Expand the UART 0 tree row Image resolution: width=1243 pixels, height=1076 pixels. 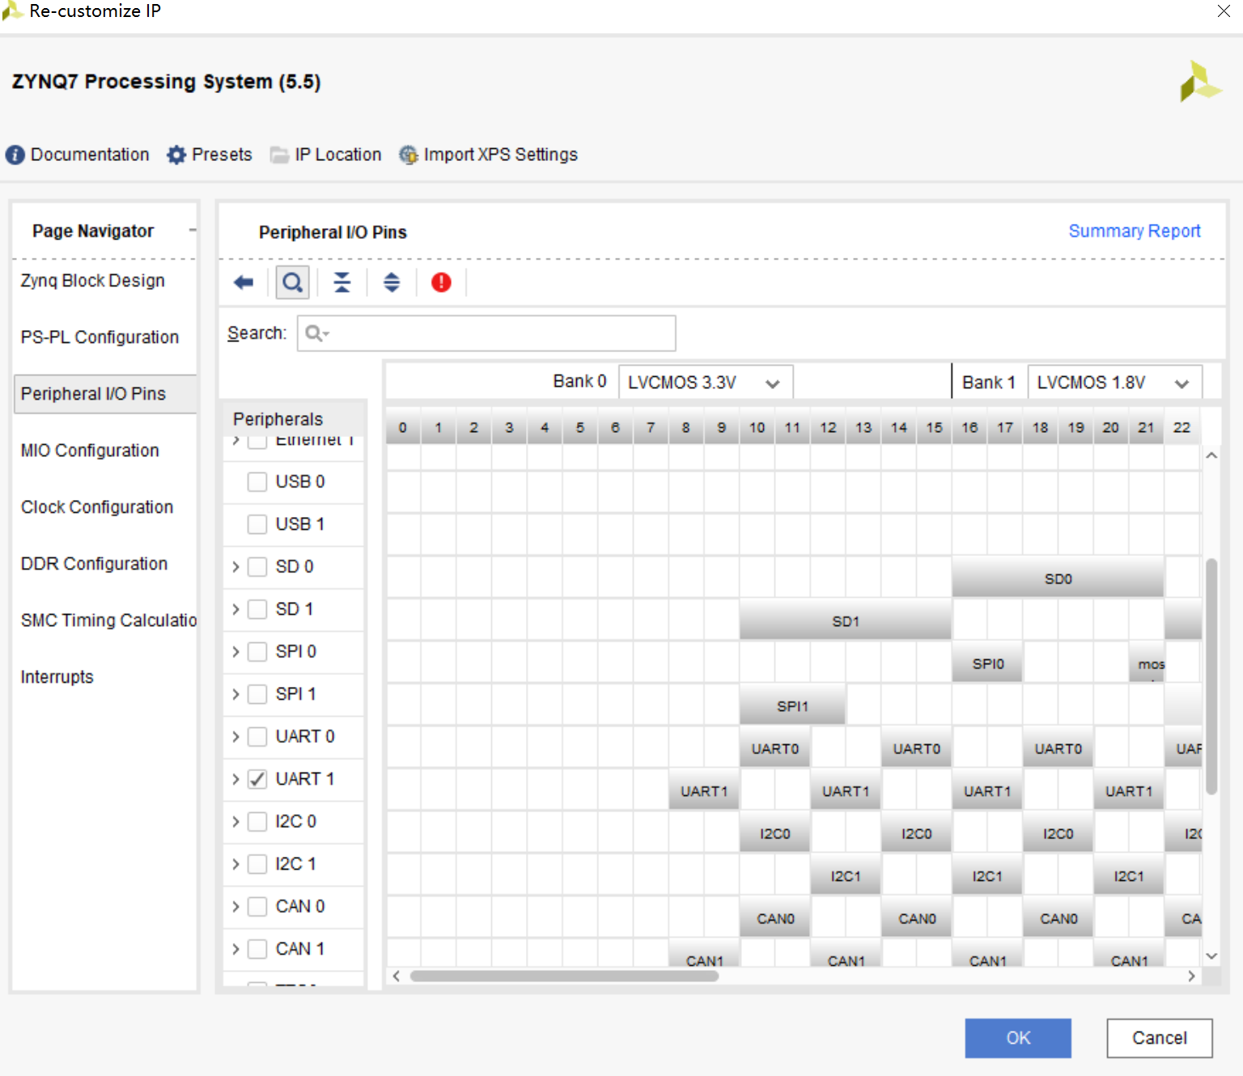pyautogui.click(x=235, y=737)
